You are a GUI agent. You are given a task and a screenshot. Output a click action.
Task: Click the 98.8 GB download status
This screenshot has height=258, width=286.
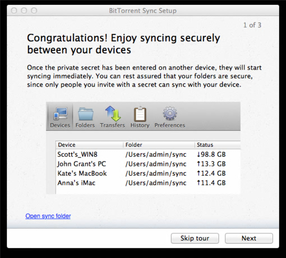211,154
